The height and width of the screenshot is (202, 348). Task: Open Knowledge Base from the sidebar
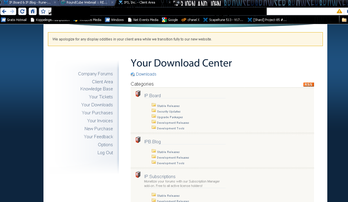point(97,89)
